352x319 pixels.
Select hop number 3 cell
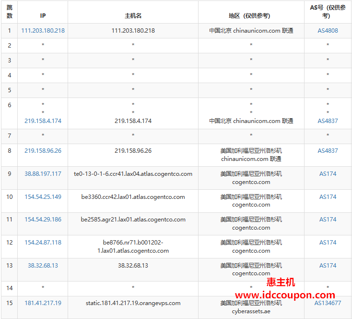point(10,60)
